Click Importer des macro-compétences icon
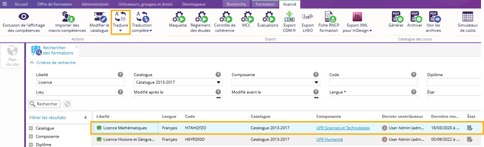 (67, 17)
